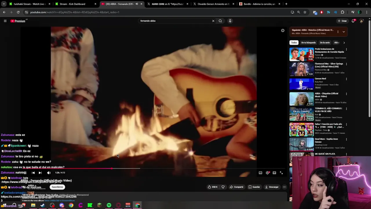Click the address bar URL field
This screenshot has height=209, width=371.
pyautogui.click(x=157, y=12)
